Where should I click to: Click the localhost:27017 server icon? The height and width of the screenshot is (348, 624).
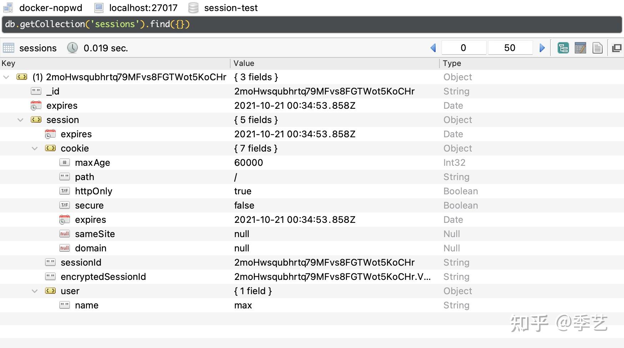coord(99,8)
